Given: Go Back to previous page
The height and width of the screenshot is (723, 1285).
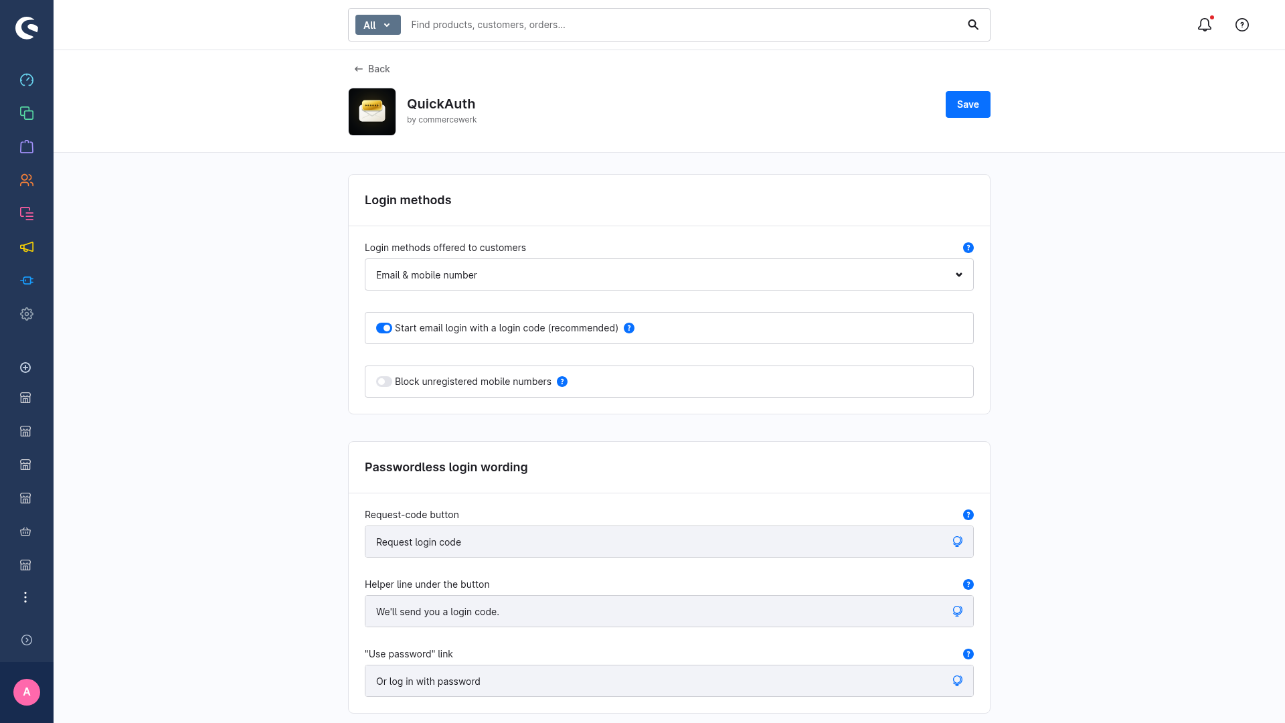Looking at the screenshot, I should pyautogui.click(x=372, y=69).
